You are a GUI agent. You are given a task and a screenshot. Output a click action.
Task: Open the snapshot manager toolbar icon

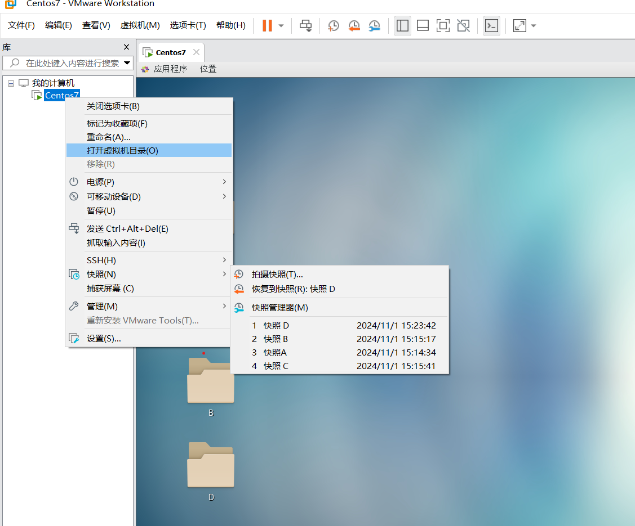tap(375, 26)
